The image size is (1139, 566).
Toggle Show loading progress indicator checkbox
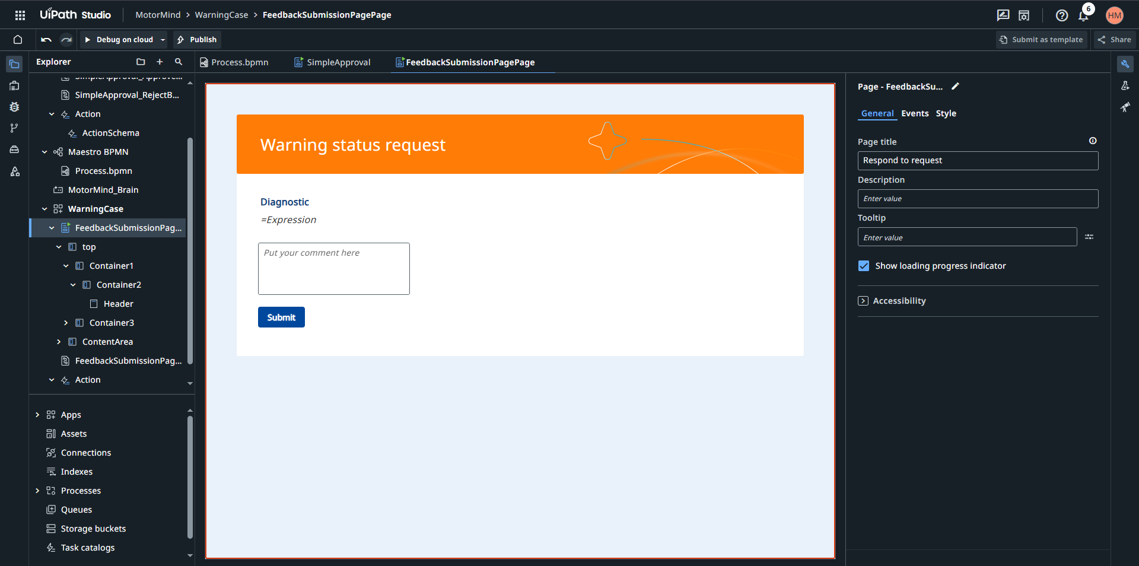click(x=864, y=266)
